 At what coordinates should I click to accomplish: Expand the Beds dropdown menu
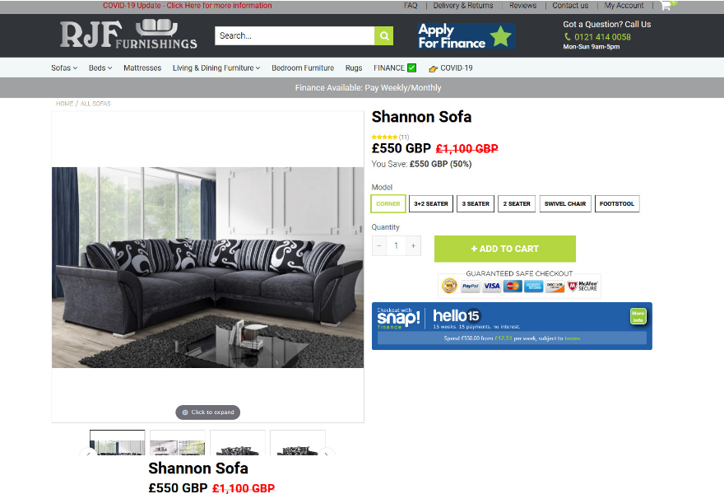[100, 68]
